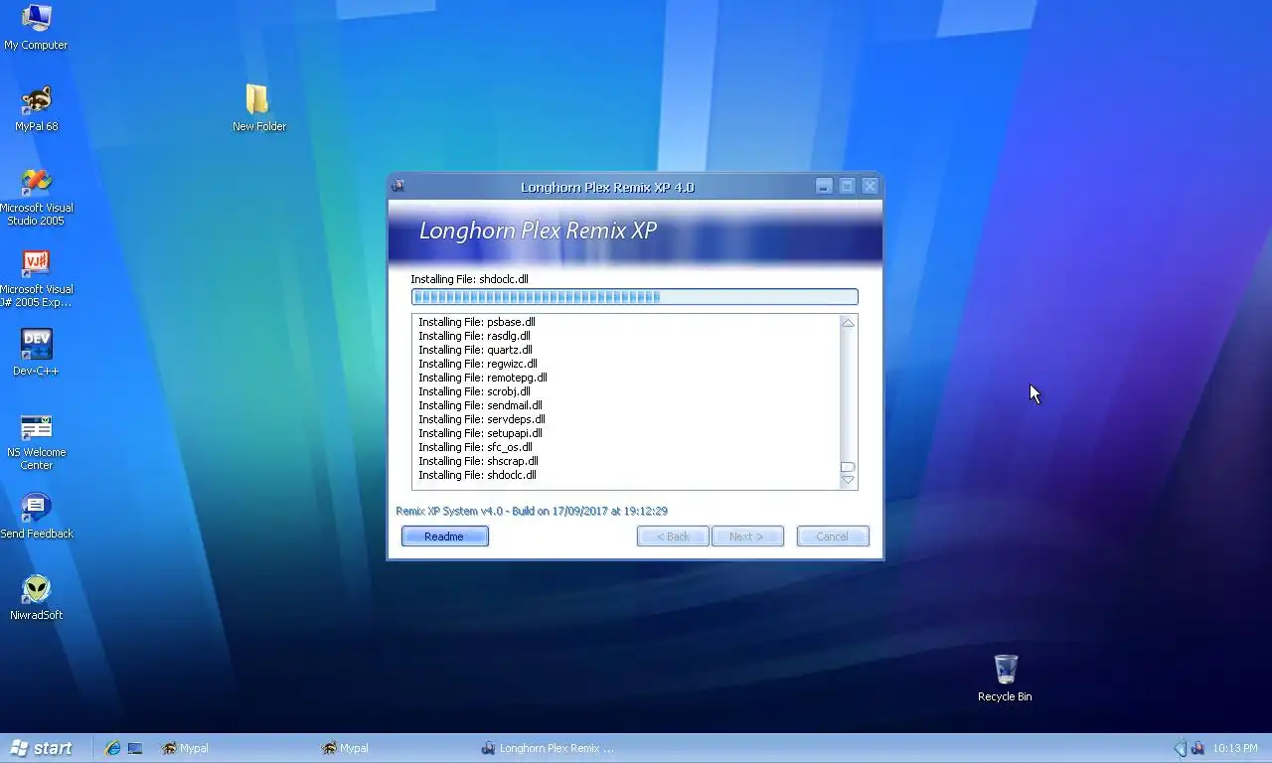Click the Back button in installer

click(673, 536)
